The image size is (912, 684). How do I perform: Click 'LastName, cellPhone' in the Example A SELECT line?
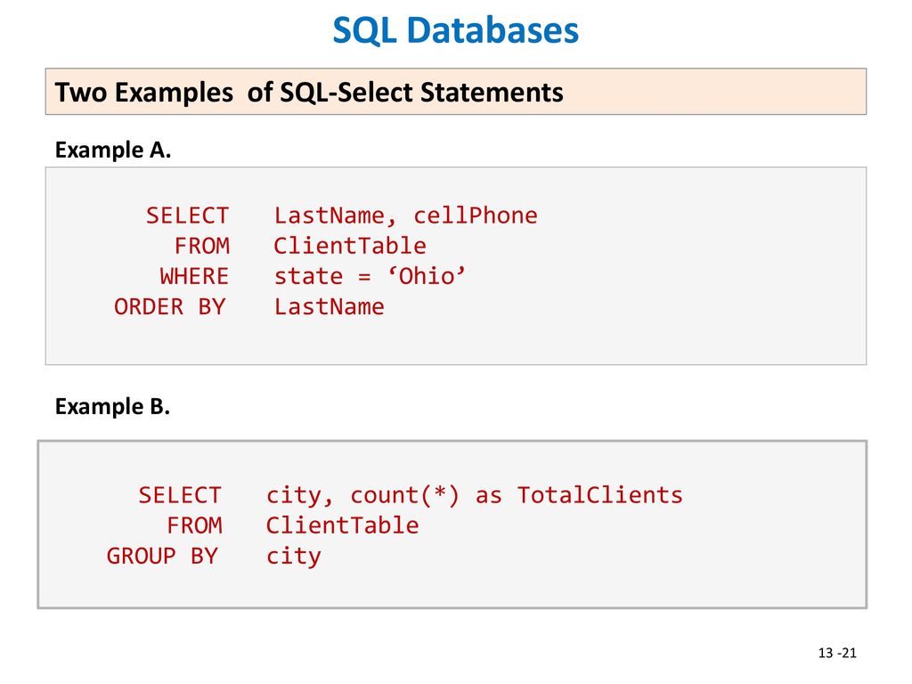(405, 216)
